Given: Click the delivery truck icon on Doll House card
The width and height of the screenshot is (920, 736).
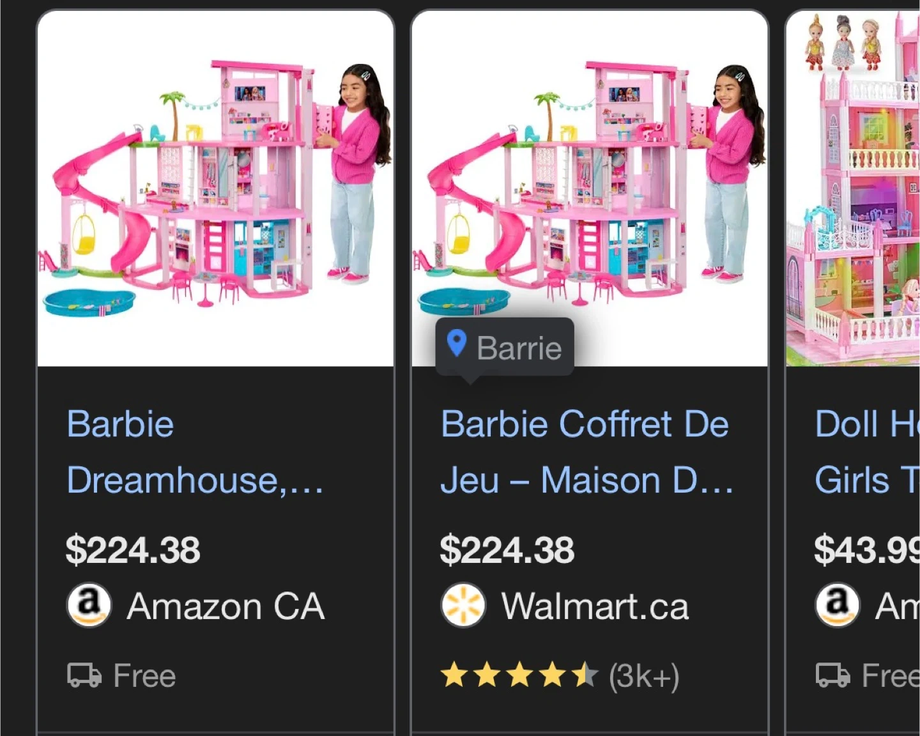Looking at the screenshot, I should pyautogui.click(x=833, y=675).
